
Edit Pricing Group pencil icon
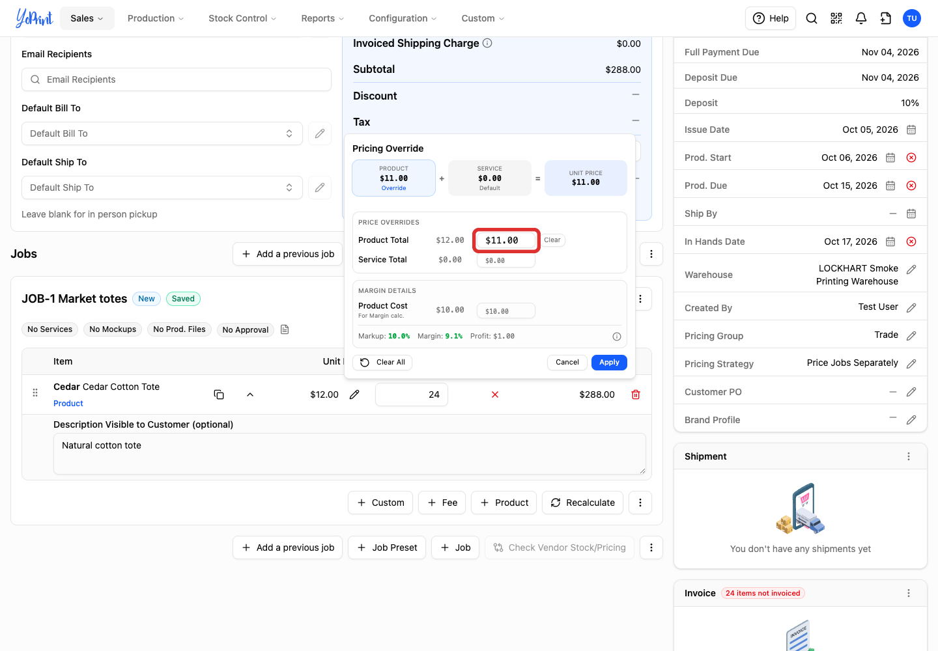click(x=911, y=336)
